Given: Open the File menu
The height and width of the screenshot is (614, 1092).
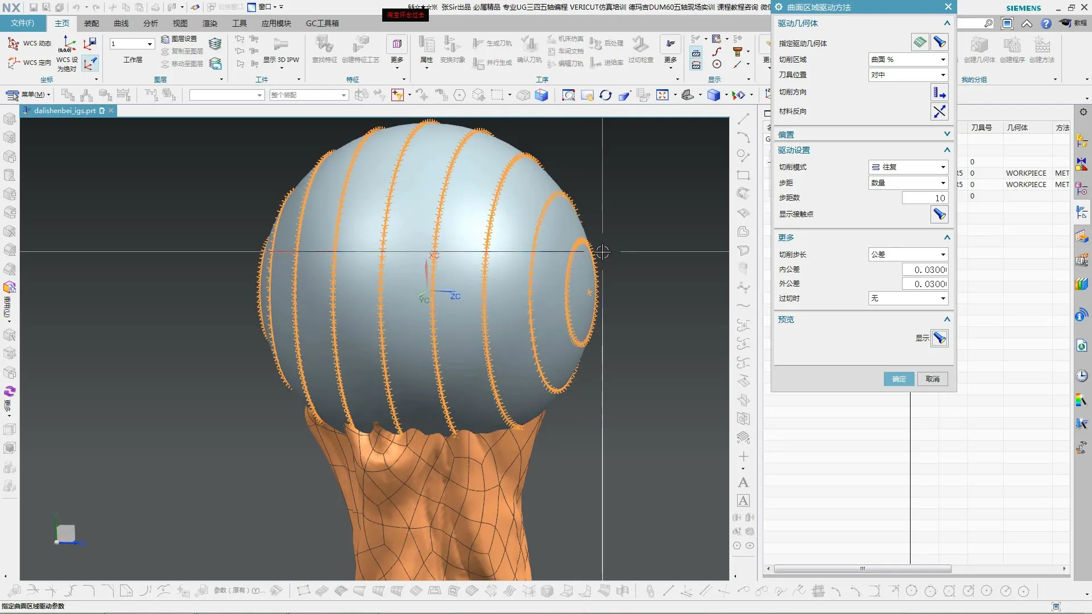Looking at the screenshot, I should [x=22, y=23].
